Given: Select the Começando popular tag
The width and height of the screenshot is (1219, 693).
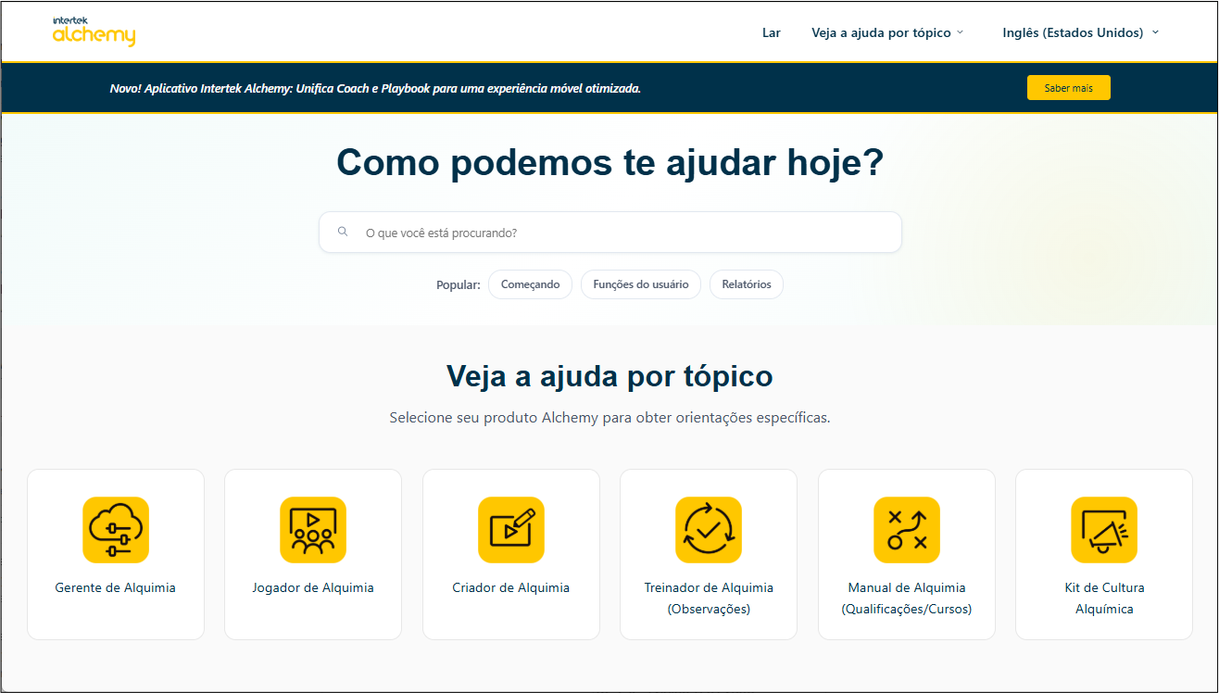Looking at the screenshot, I should click(x=530, y=284).
